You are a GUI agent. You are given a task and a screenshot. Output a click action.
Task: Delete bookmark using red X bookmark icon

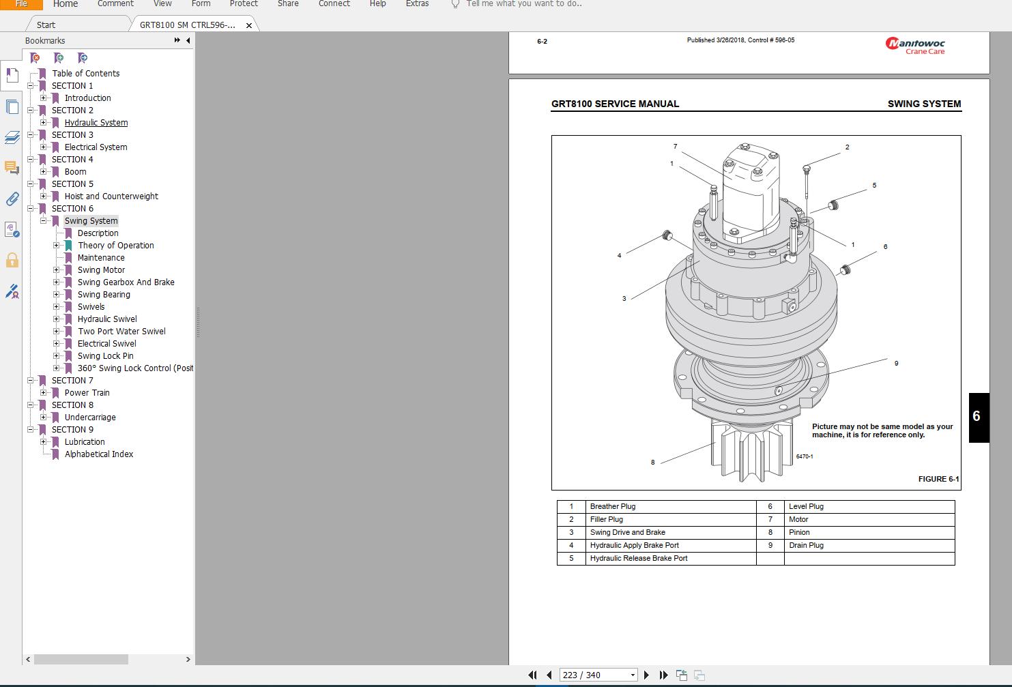[34, 57]
